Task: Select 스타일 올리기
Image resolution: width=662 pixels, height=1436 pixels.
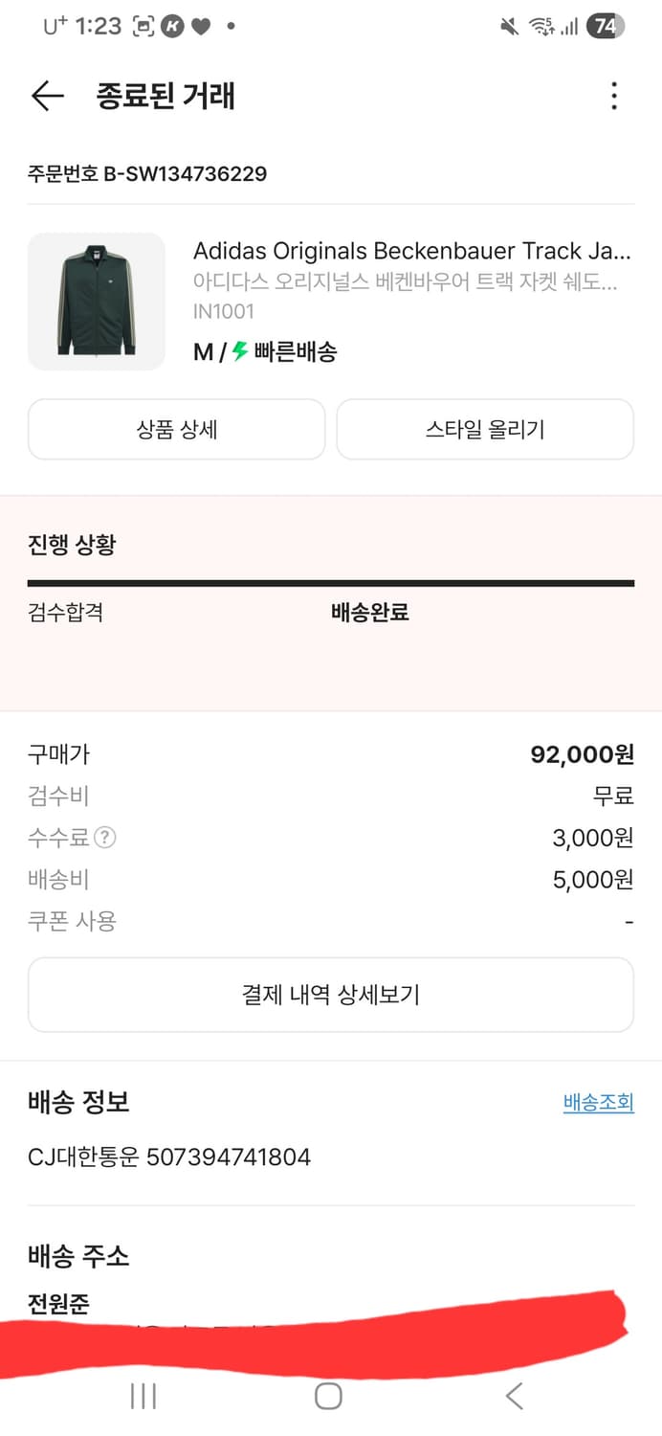Action: (x=484, y=429)
